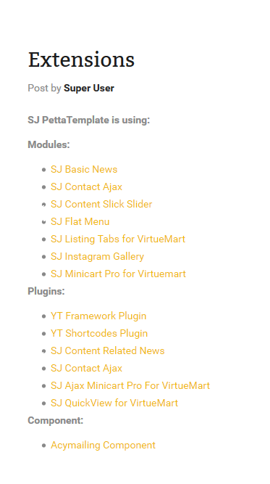Open SJ Content Slick Slider link
The height and width of the screenshot is (484, 270).
click(101, 204)
